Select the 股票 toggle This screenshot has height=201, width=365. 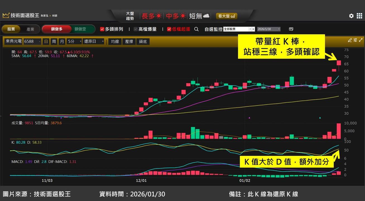(11, 29)
